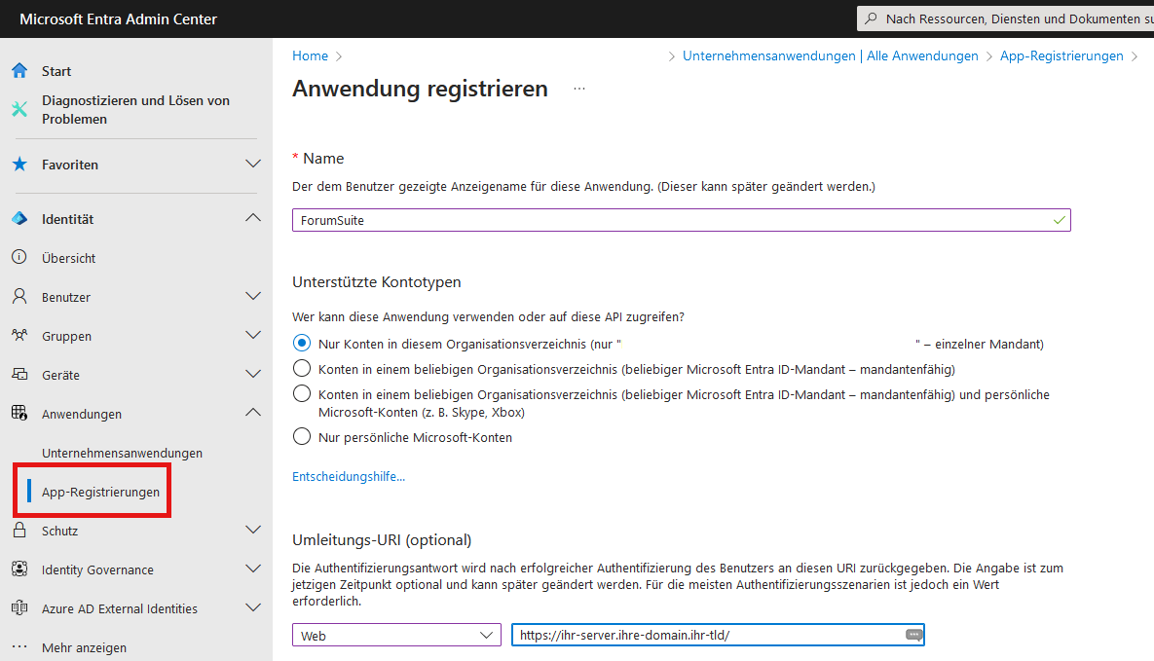Click the application Name input field
Screen dimensions: 1154x661
pos(672,220)
